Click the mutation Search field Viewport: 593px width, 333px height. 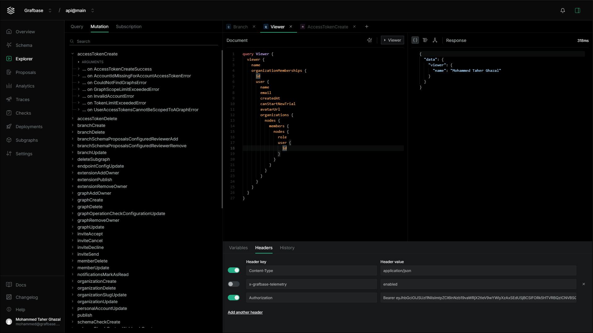145,42
